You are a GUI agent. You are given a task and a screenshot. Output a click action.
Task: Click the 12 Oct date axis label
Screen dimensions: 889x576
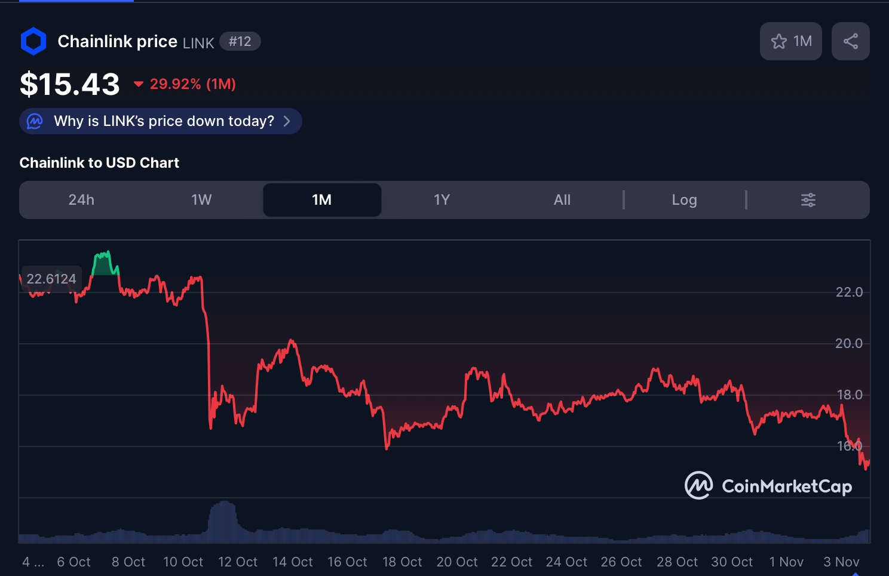[238, 562]
